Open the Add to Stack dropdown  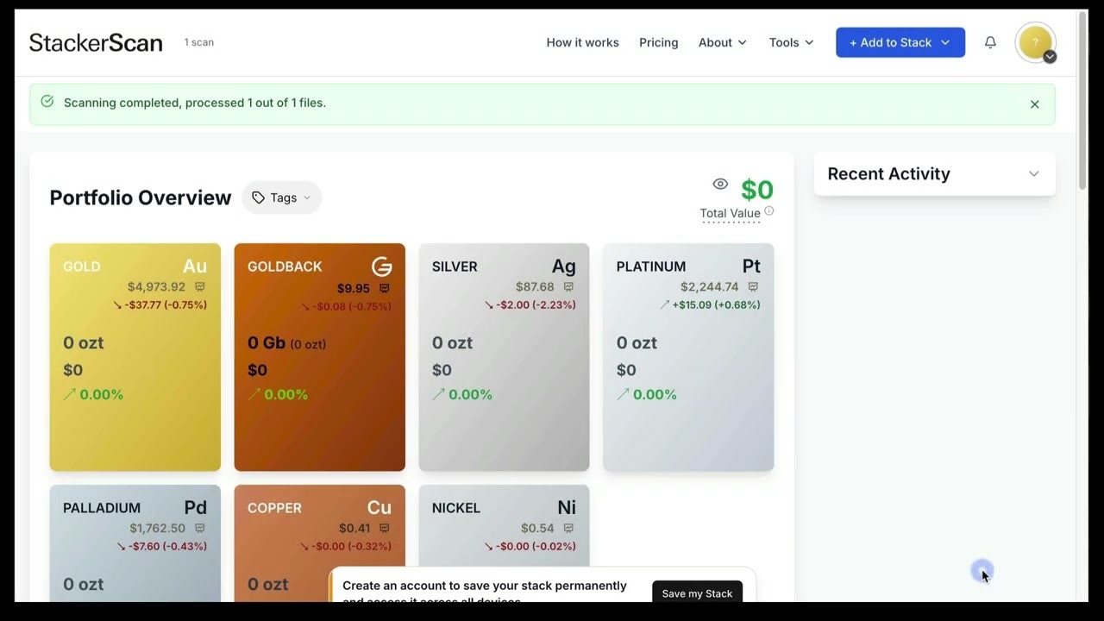tap(900, 42)
